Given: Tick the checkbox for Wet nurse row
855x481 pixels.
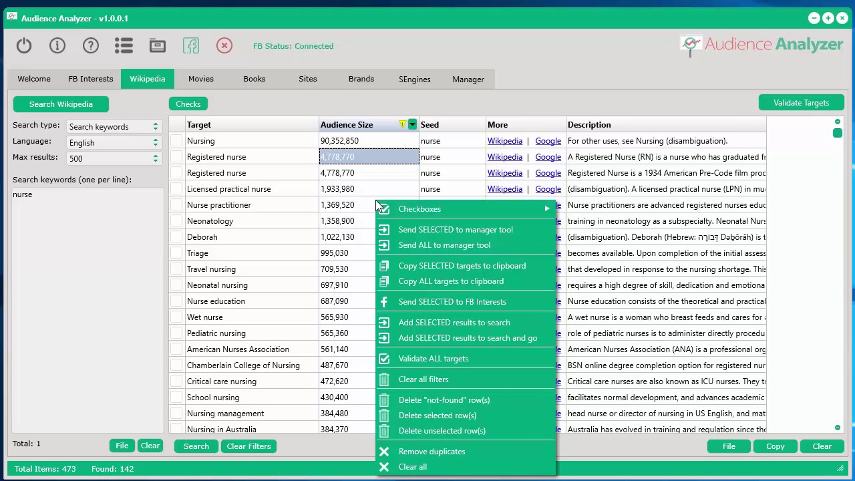Looking at the screenshot, I should (x=176, y=317).
